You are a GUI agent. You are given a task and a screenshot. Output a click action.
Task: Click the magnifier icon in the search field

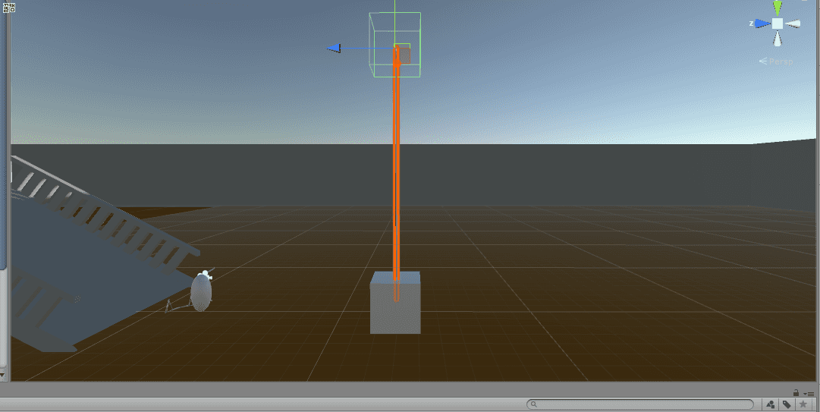(x=533, y=404)
